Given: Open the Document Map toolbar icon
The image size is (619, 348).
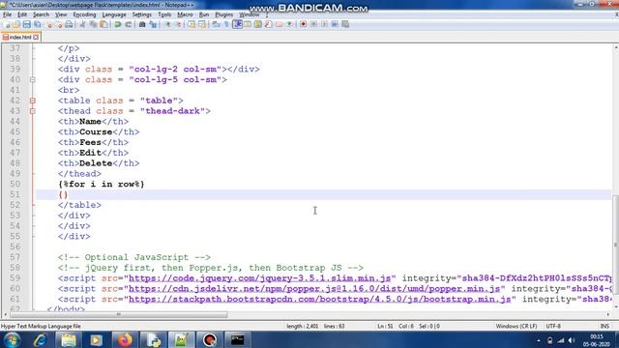Looking at the screenshot, I should [x=258, y=24].
